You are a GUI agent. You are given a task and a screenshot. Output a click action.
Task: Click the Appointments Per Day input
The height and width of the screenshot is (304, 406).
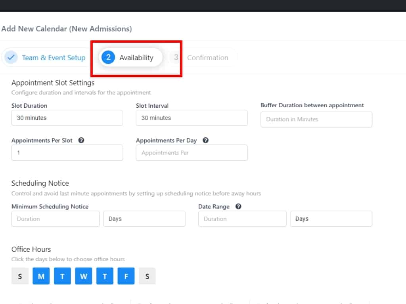[x=192, y=153]
